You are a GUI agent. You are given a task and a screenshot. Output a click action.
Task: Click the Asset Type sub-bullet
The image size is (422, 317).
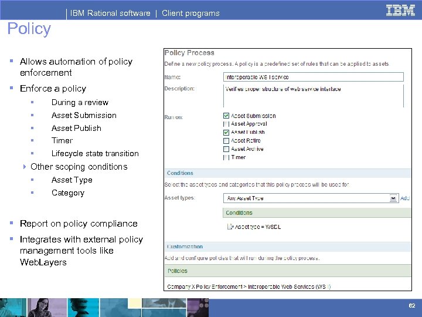[72, 180]
